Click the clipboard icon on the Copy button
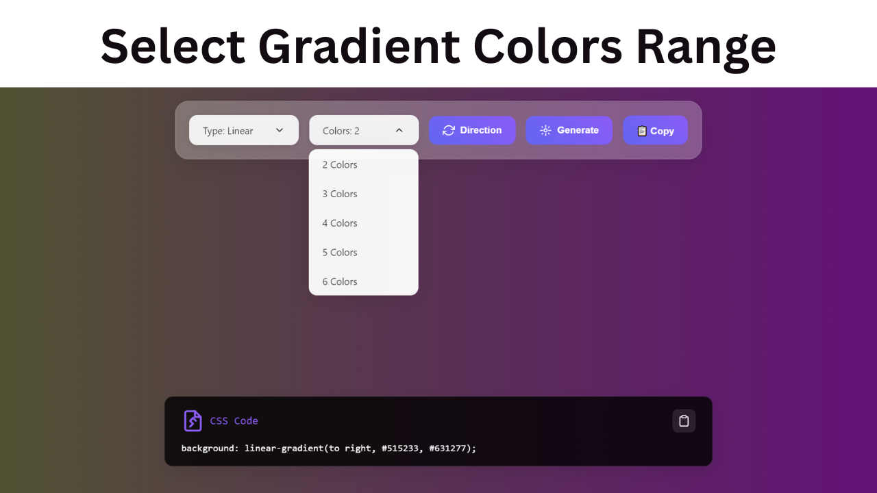 click(x=642, y=130)
